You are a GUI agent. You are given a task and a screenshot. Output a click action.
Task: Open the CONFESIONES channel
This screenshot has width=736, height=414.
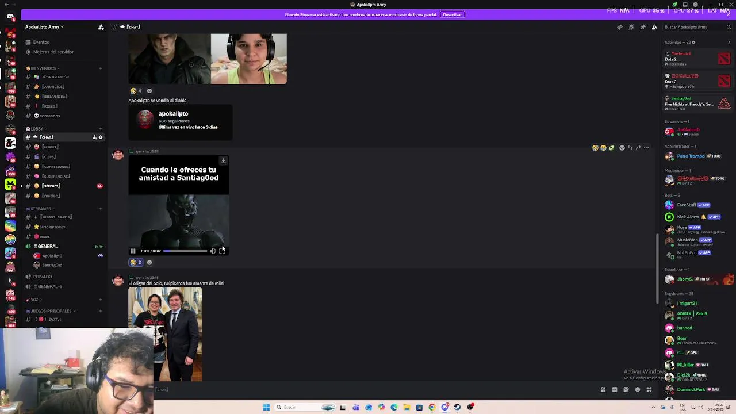coord(56,166)
